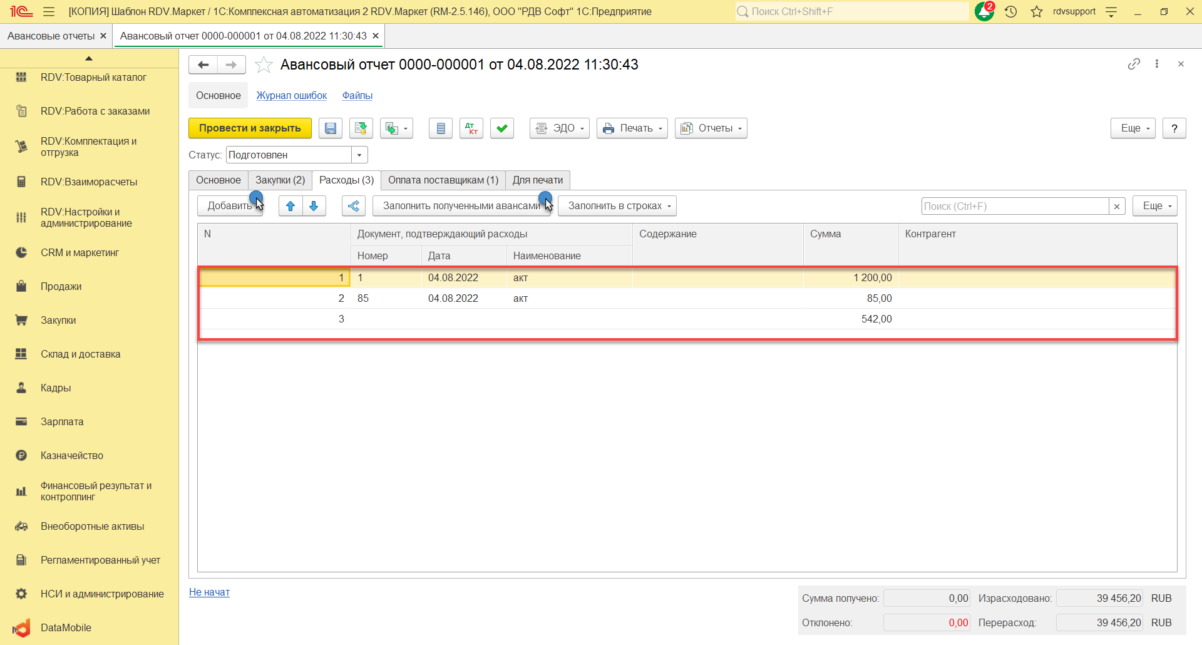
Task: Open history clock icon in title bar
Action: [1010, 11]
